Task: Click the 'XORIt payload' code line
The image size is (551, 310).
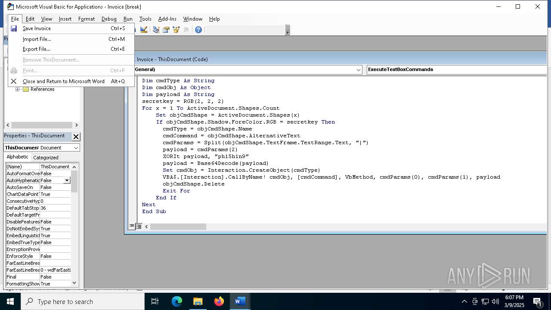Action: click(x=206, y=156)
